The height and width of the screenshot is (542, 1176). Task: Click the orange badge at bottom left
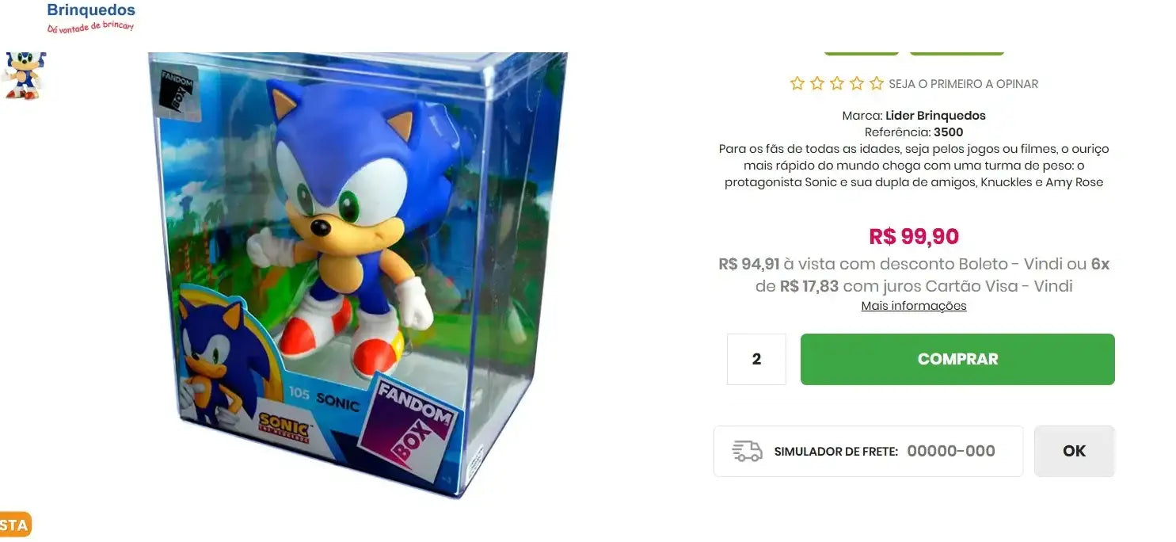[x=15, y=525]
